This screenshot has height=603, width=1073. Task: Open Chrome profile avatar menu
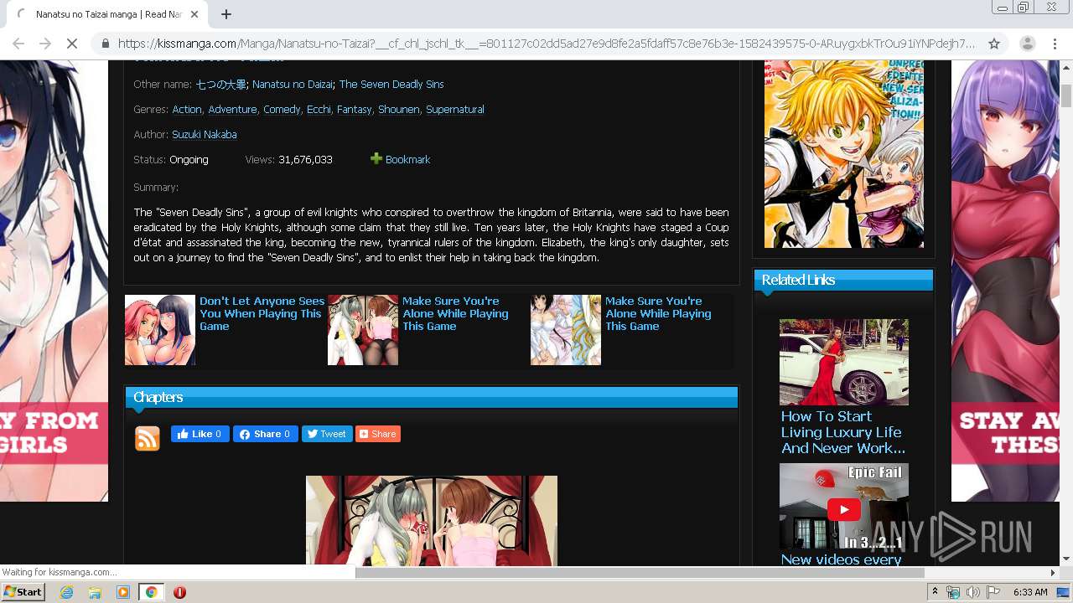1027,44
